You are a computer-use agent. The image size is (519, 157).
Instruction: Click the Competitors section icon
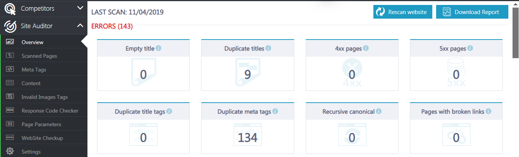coord(10,8)
